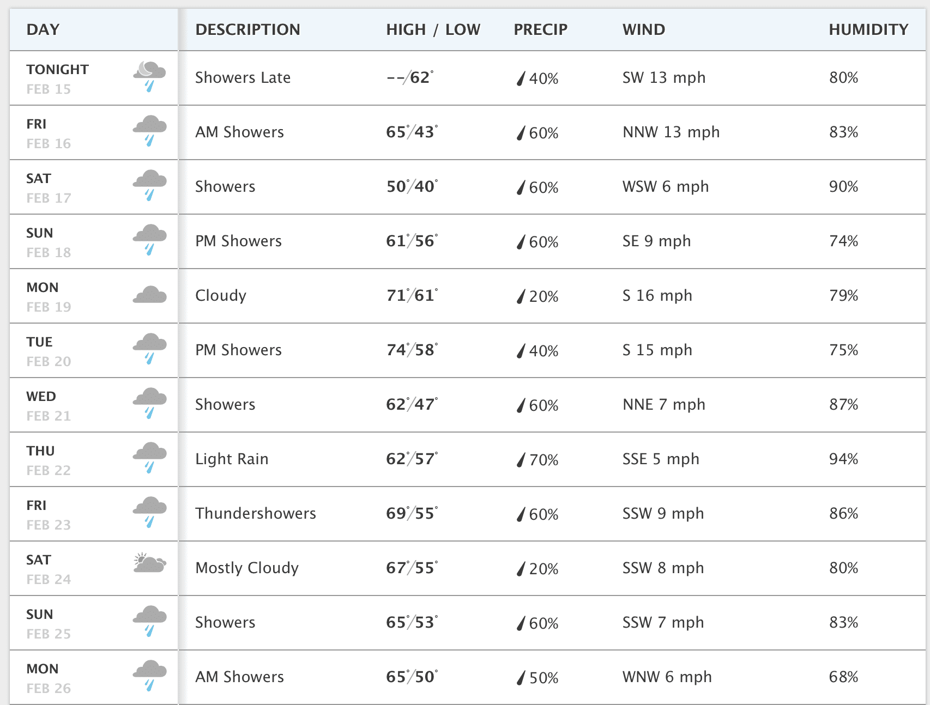Click the PRECIP column header
930x705 pixels.
pos(540,29)
